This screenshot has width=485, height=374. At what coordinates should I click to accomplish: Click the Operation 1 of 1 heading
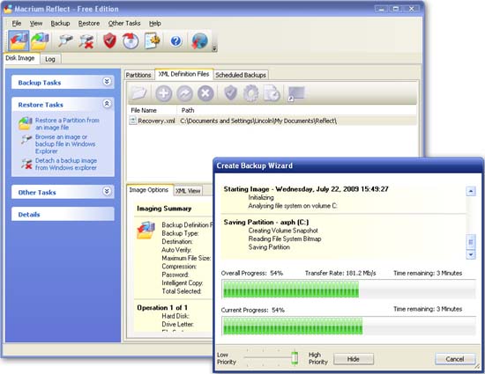(x=162, y=308)
